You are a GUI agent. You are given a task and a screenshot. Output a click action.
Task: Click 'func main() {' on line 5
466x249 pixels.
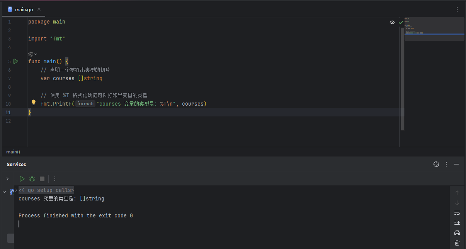48,61
